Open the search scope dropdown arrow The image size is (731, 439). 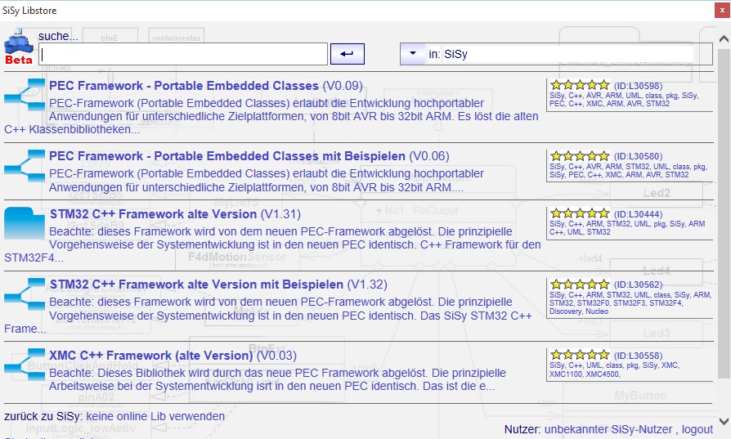pyautogui.click(x=413, y=54)
